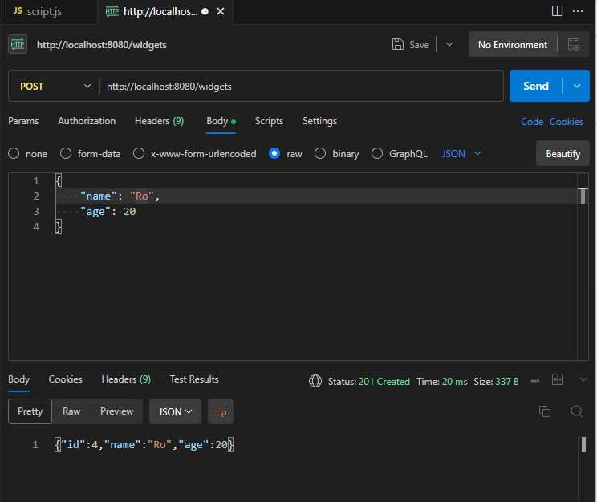Search the response with magnifier icon

click(x=576, y=411)
